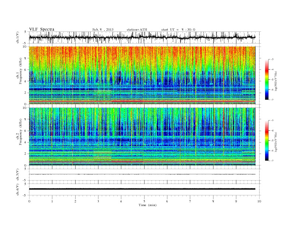Click the ch.4 voltage trace
The image size is (292, 226).
click(x=142, y=189)
